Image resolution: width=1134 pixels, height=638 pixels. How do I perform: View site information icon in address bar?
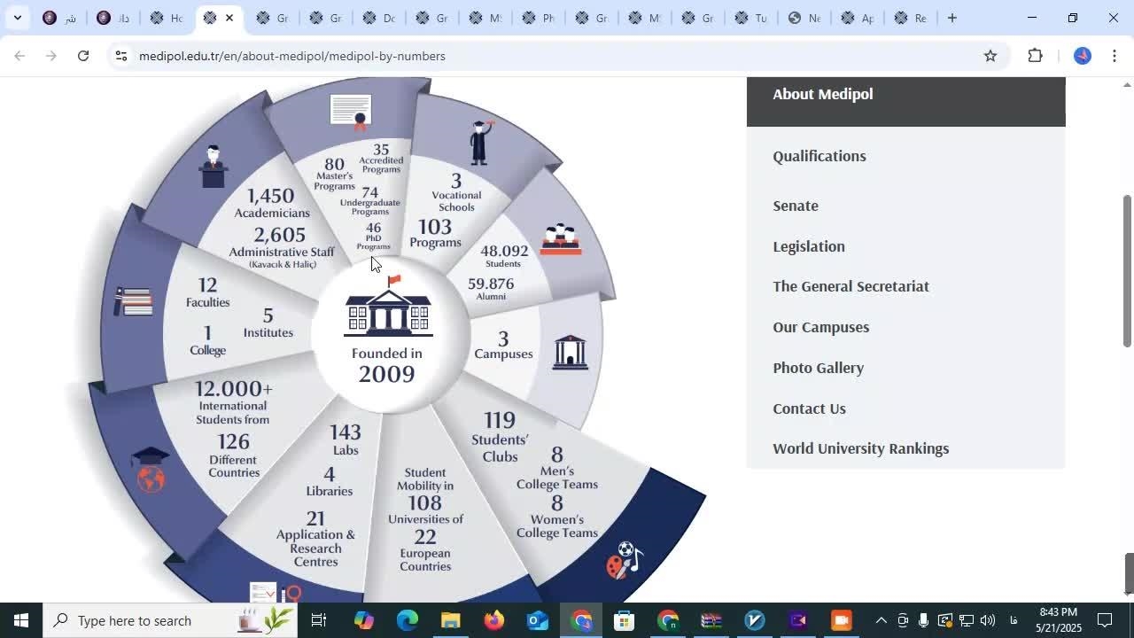click(x=121, y=56)
